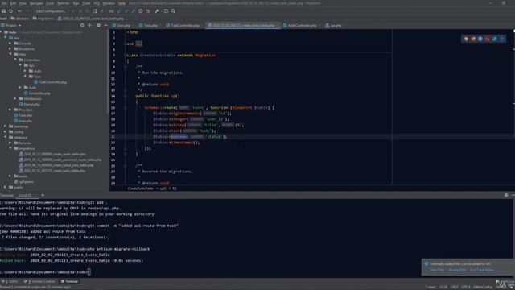
Task: Open the View menu
Action: pyautogui.click(x=23, y=3)
